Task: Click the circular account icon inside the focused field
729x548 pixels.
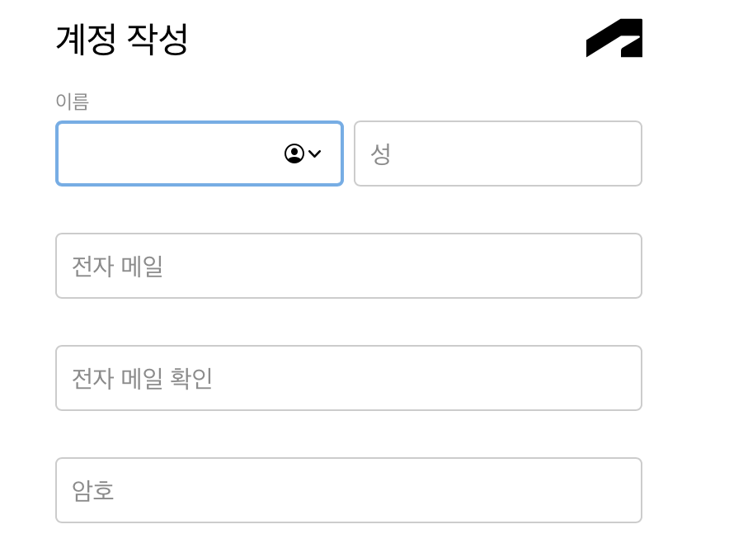Action: (x=294, y=154)
